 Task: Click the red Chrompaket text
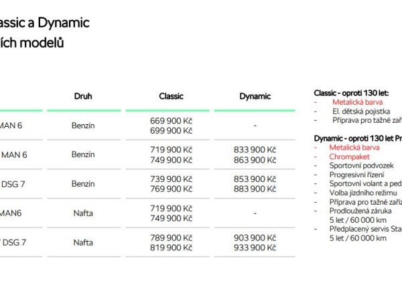(x=351, y=156)
